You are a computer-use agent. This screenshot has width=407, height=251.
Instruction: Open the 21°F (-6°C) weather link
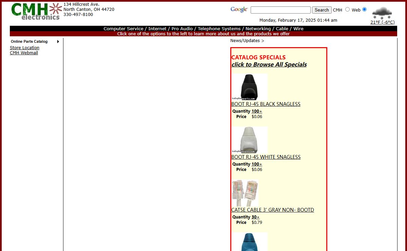(x=382, y=22)
